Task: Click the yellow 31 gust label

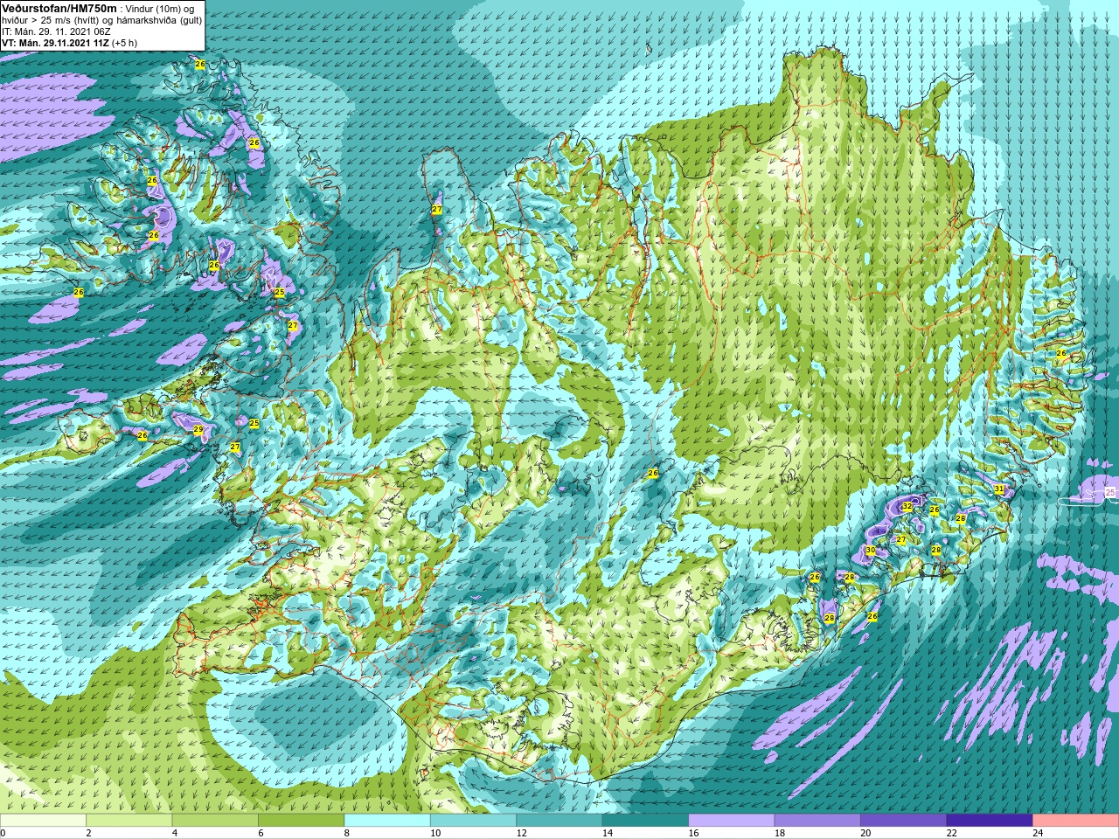Action: click(999, 489)
